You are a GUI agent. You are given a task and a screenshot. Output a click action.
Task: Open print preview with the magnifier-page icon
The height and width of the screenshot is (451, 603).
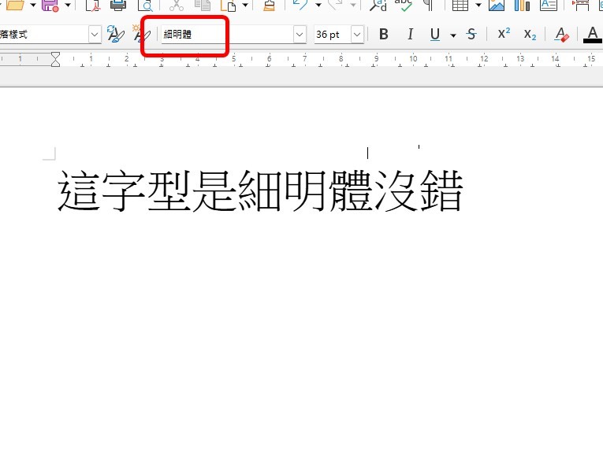[145, 5]
